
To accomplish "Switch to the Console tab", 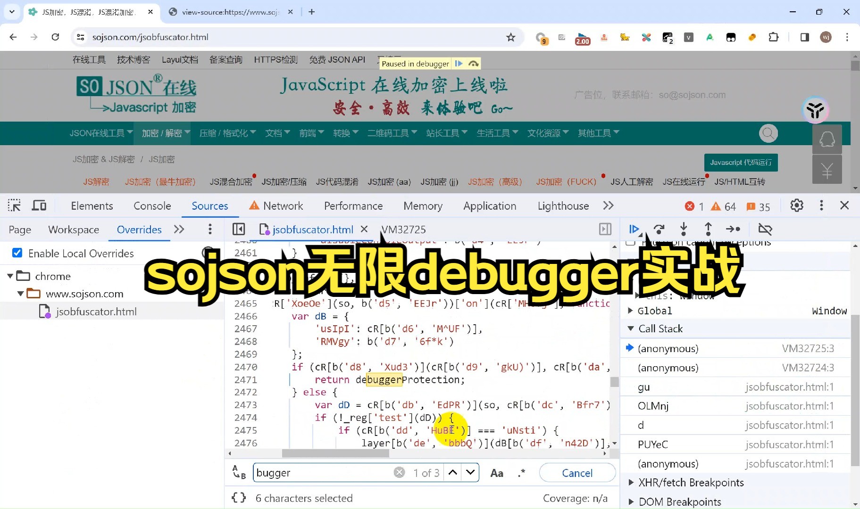I will tap(152, 206).
